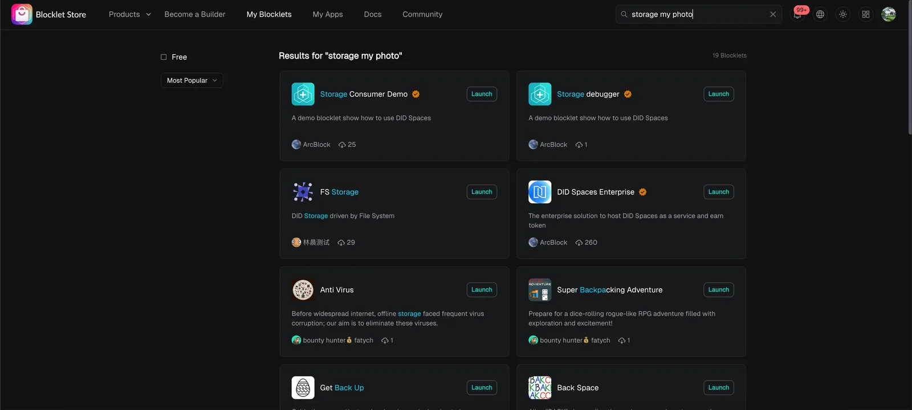Click Anti Virus blocklet icon
This screenshot has height=410, width=912.
pos(303,290)
